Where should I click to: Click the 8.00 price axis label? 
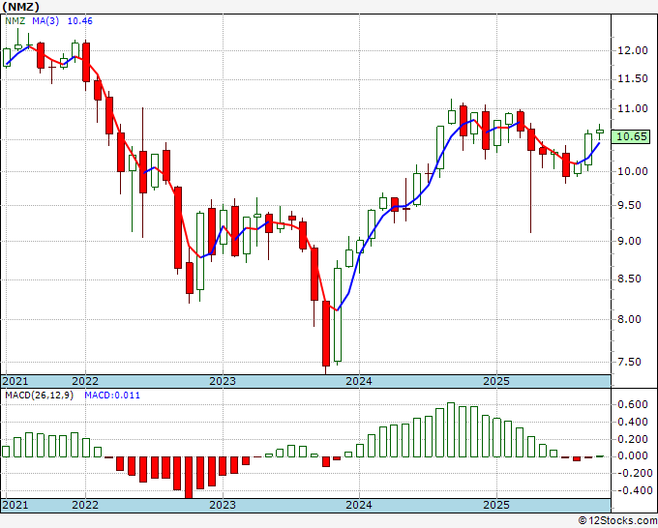[629, 319]
